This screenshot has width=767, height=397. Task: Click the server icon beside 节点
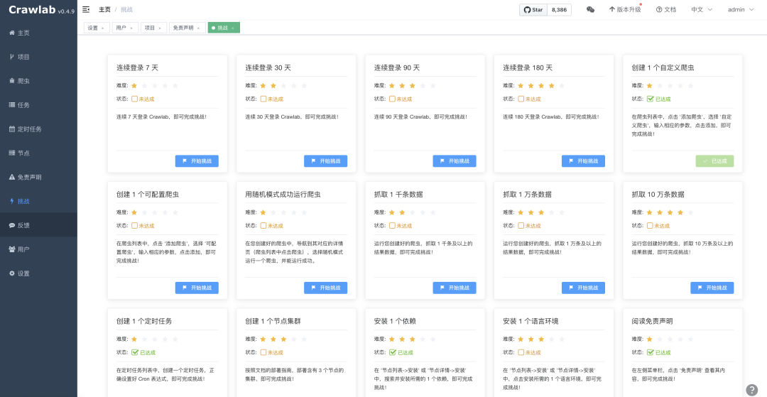(x=12, y=153)
